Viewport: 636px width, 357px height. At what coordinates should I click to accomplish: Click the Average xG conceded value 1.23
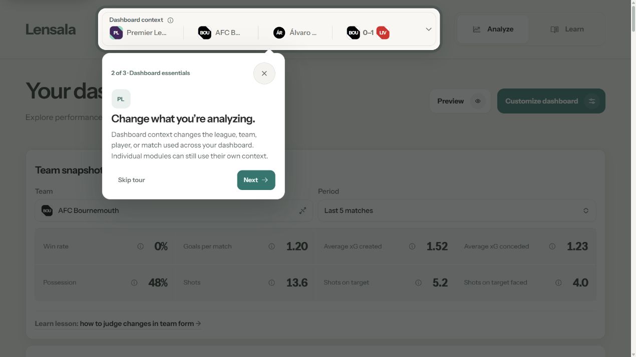pyautogui.click(x=577, y=246)
